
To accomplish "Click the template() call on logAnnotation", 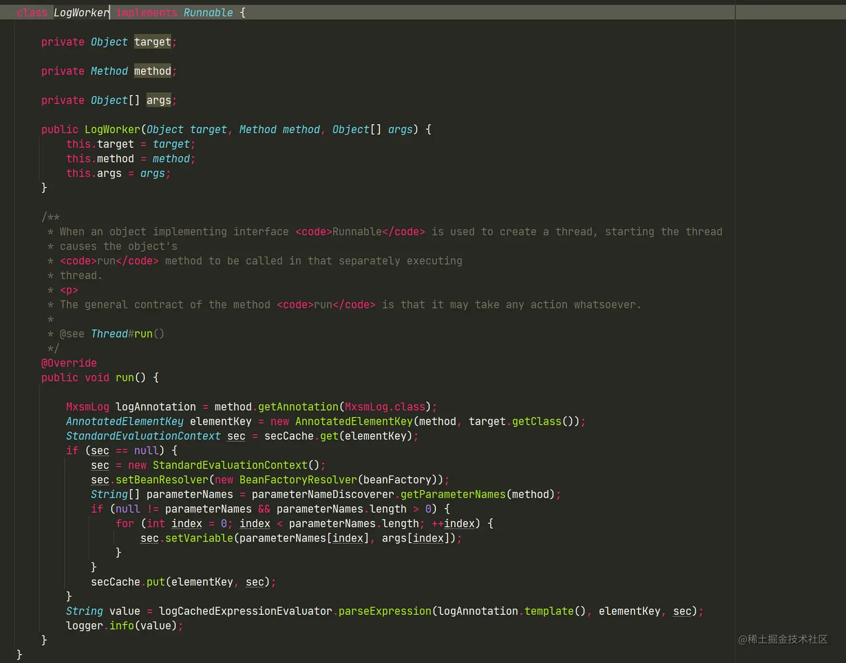I will pos(555,611).
